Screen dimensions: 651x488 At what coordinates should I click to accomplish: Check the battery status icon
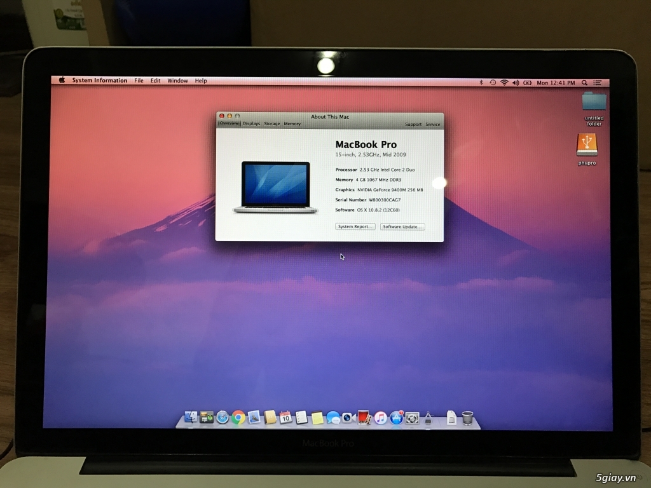(527, 83)
